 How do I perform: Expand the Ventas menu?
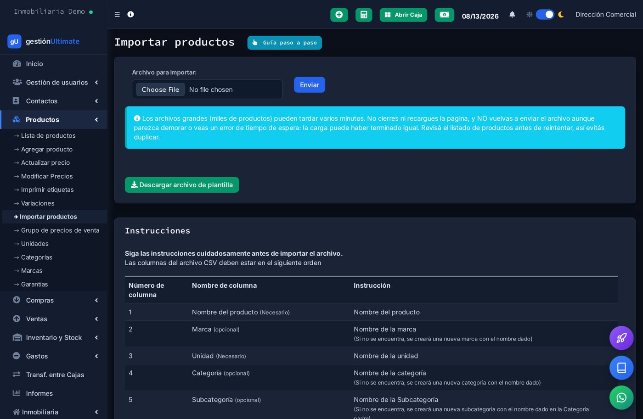pos(54,319)
